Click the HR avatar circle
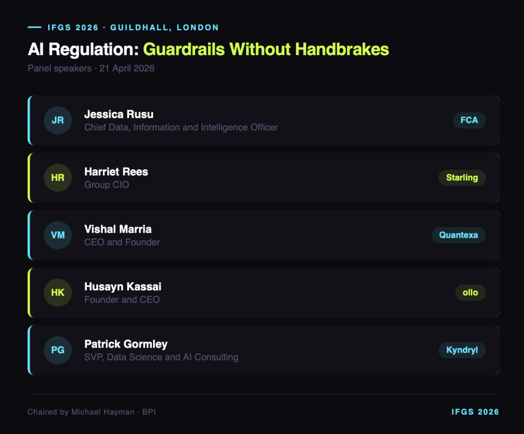Image resolution: width=524 pixels, height=434 pixels. click(x=58, y=178)
